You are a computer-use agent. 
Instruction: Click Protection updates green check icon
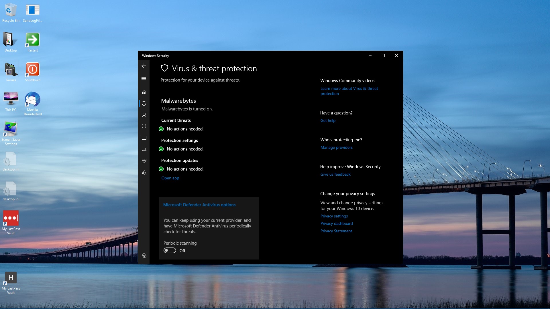click(x=161, y=169)
